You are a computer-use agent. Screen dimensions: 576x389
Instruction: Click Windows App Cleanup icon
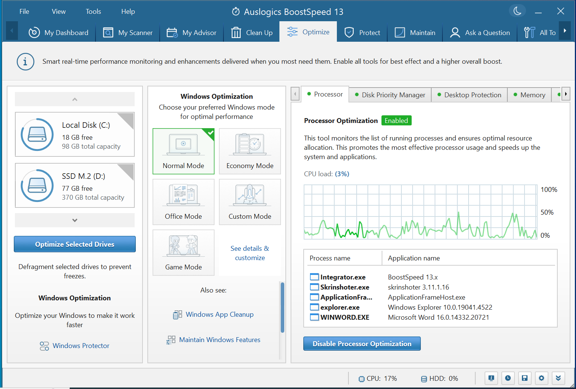tap(178, 315)
